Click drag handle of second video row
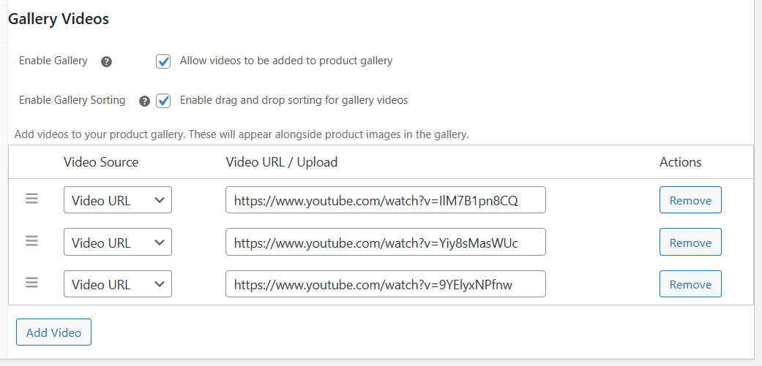Image resolution: width=762 pixels, height=366 pixels. pyautogui.click(x=31, y=240)
